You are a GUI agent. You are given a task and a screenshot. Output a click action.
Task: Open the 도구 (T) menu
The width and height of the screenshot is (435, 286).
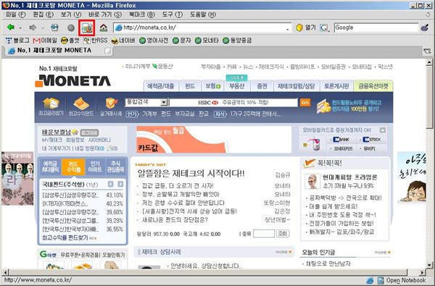[x=173, y=14]
